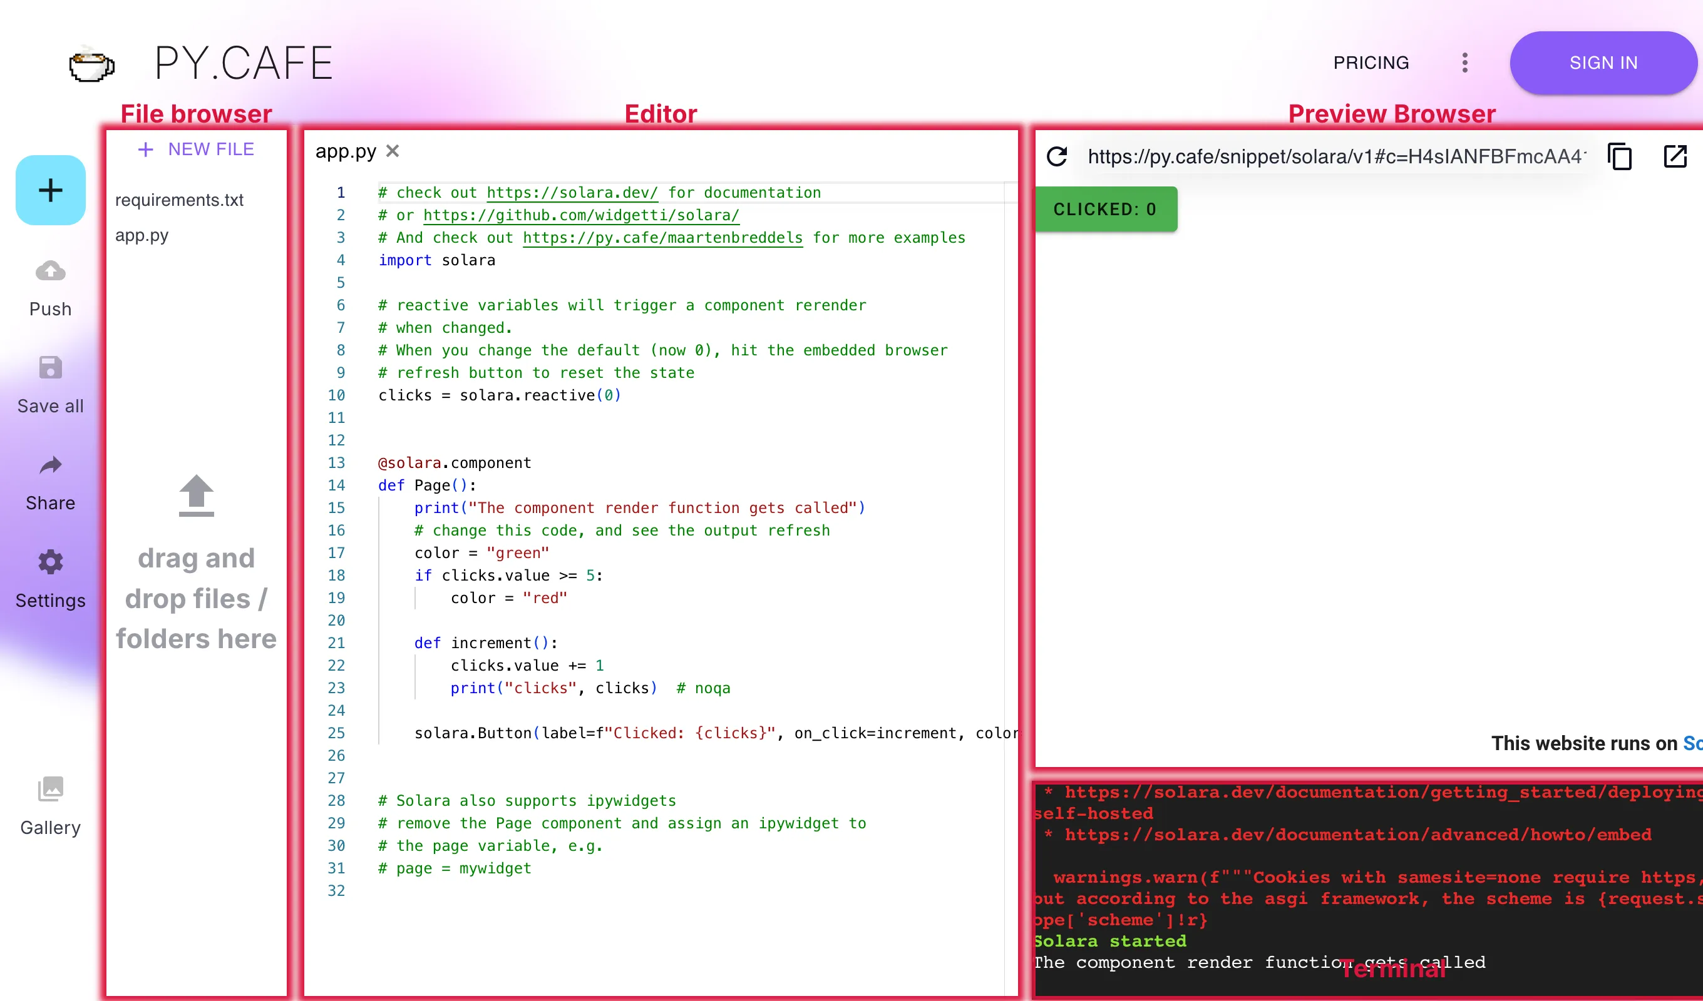This screenshot has height=1001, width=1703.
Task: Open the three-dot header menu
Action: point(1464,63)
